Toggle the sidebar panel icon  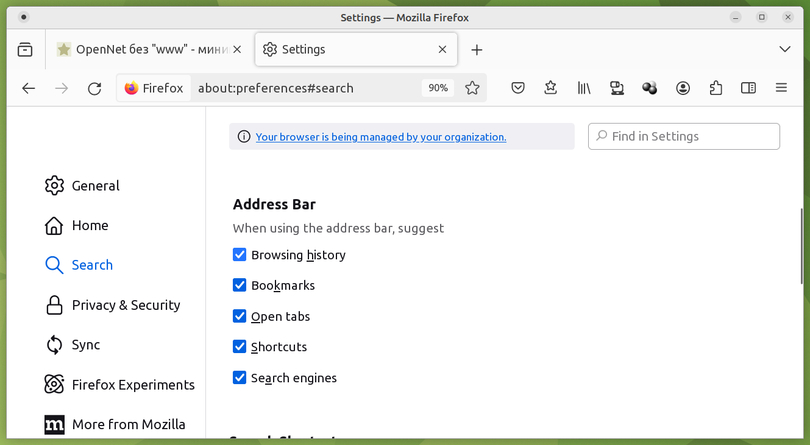pyautogui.click(x=748, y=88)
